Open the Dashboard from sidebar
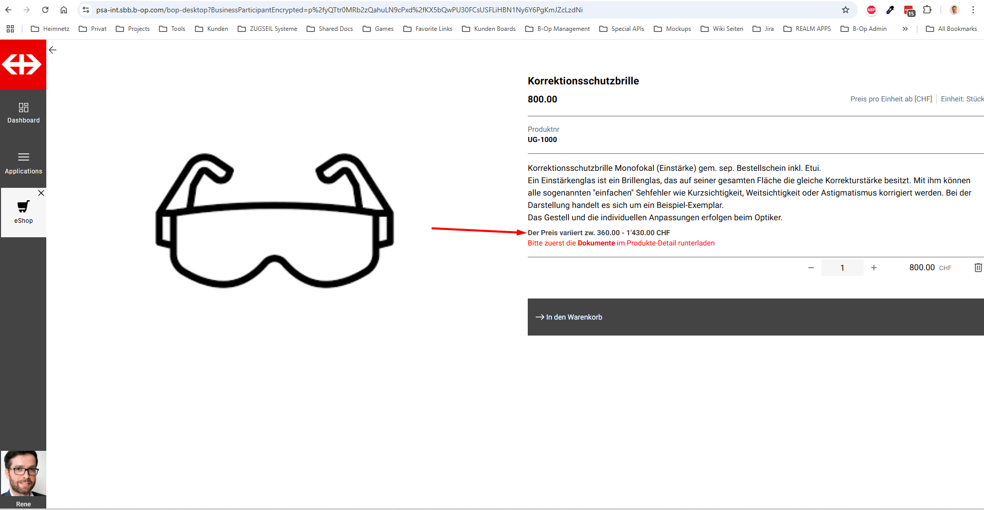984x510 pixels. (x=23, y=113)
